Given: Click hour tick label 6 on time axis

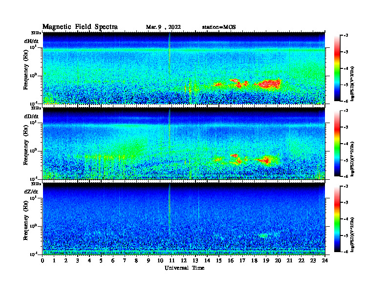Looking at the screenshot, I should 113,261.
